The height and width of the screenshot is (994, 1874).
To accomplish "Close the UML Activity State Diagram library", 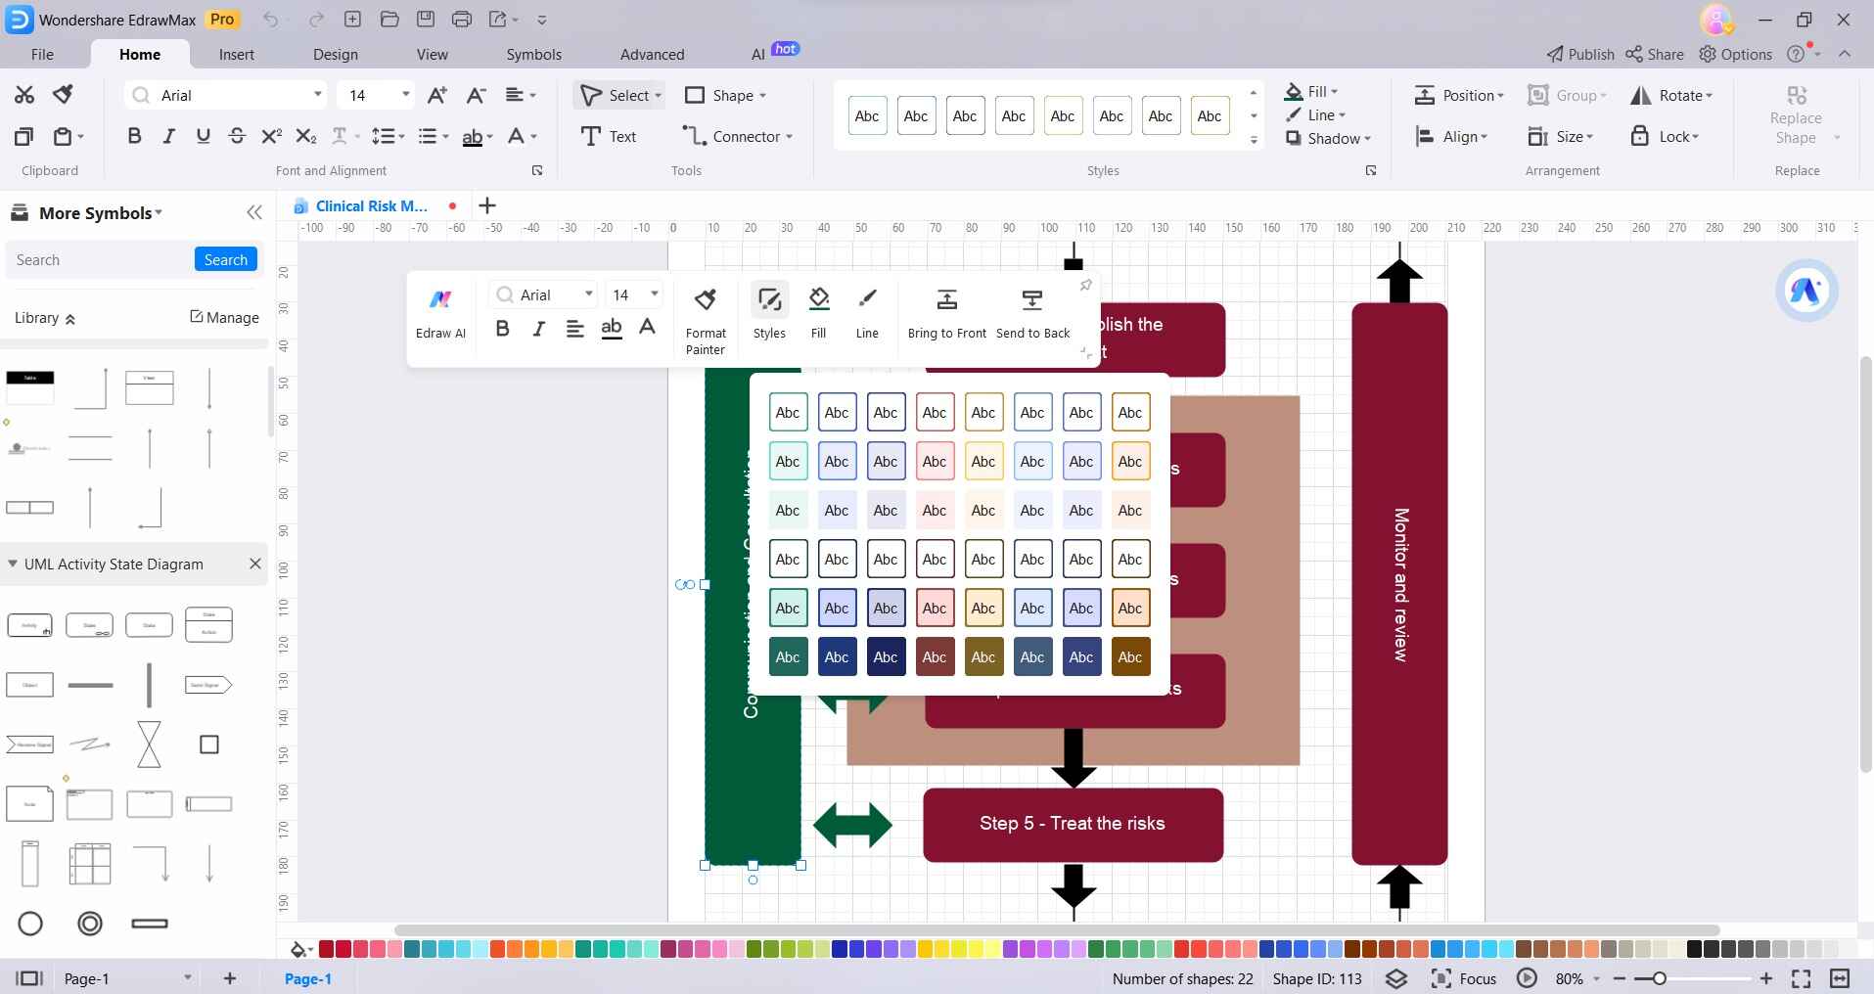I will pos(255,564).
